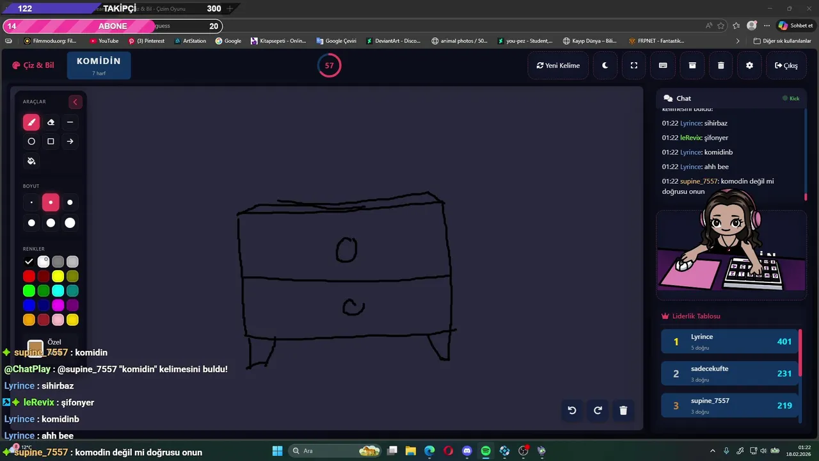Image resolution: width=819 pixels, height=461 pixels.
Task: Pick the magenta color swatch
Action: (58, 305)
